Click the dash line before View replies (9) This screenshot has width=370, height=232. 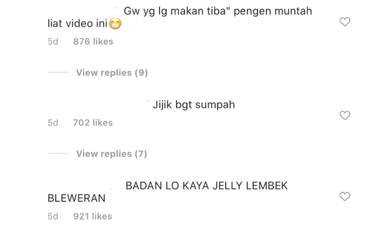[x=58, y=73]
